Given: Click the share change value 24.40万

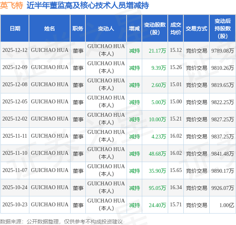Looking at the screenshot, I should 157,205.
